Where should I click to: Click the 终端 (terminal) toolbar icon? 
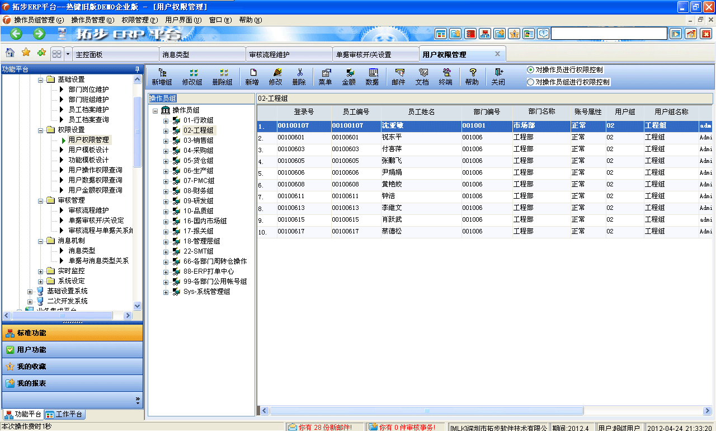pyautogui.click(x=446, y=76)
